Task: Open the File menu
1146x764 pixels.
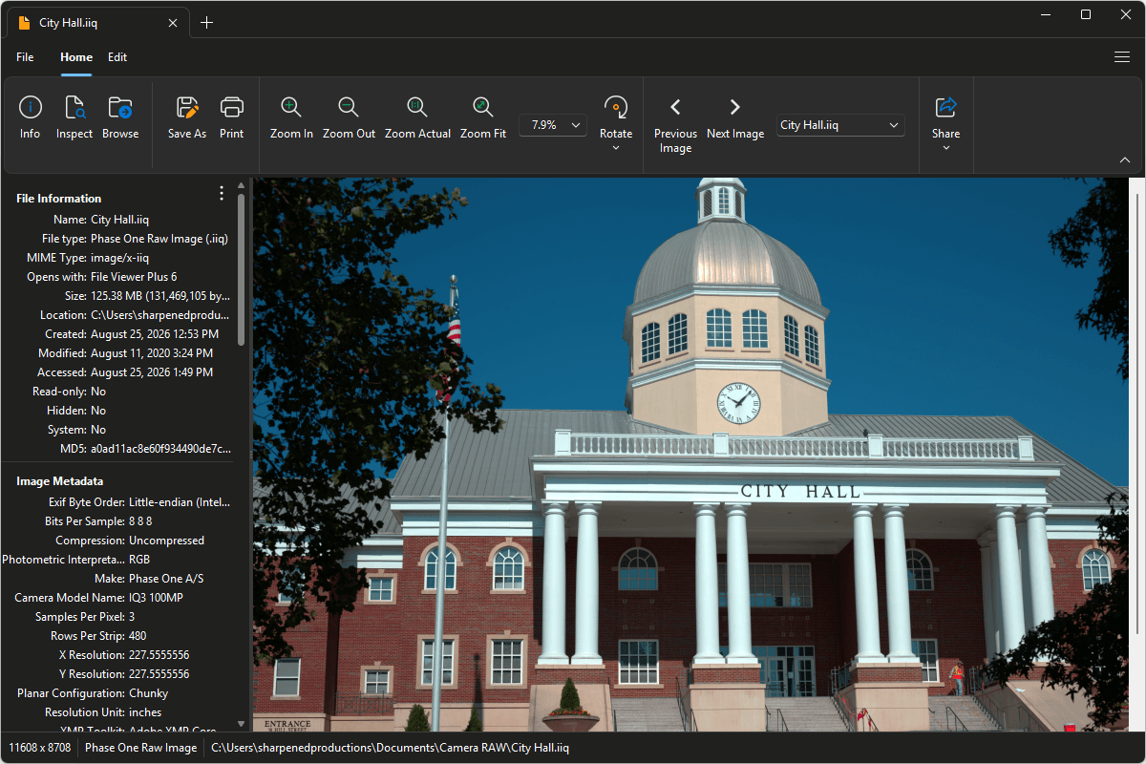Action: tap(25, 57)
